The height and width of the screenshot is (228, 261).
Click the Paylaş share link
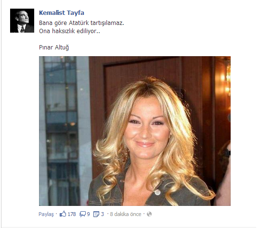(x=46, y=214)
